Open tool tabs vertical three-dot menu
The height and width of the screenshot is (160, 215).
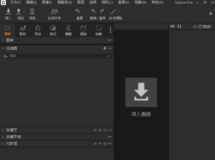(110, 30)
